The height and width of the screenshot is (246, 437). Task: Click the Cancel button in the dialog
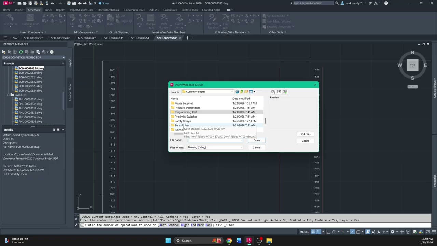pyautogui.click(x=256, y=148)
